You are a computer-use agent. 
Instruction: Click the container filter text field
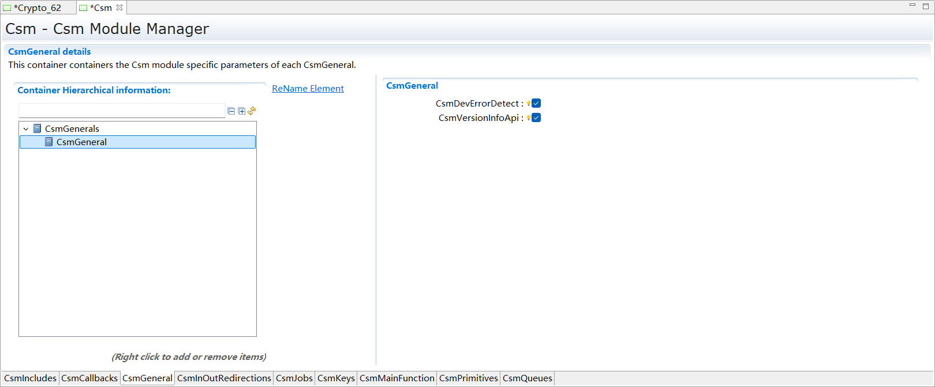point(121,111)
